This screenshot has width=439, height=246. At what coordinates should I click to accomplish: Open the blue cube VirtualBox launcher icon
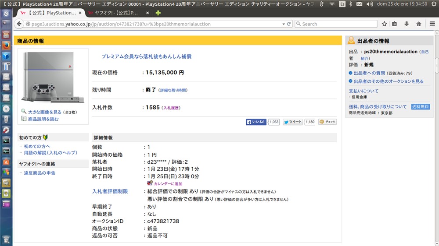coord(6,56)
